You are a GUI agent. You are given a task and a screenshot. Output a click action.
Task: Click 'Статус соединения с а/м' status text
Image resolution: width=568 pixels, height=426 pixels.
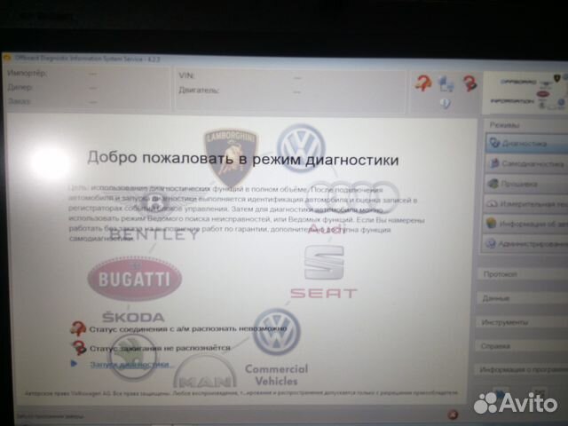[187, 329]
